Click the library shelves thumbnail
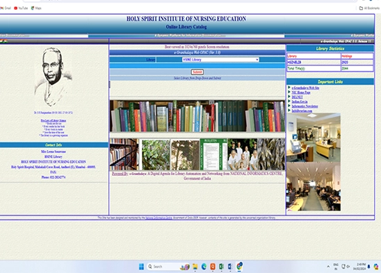This screenshot has width=381, height=273. pyautogui.click(x=124, y=154)
